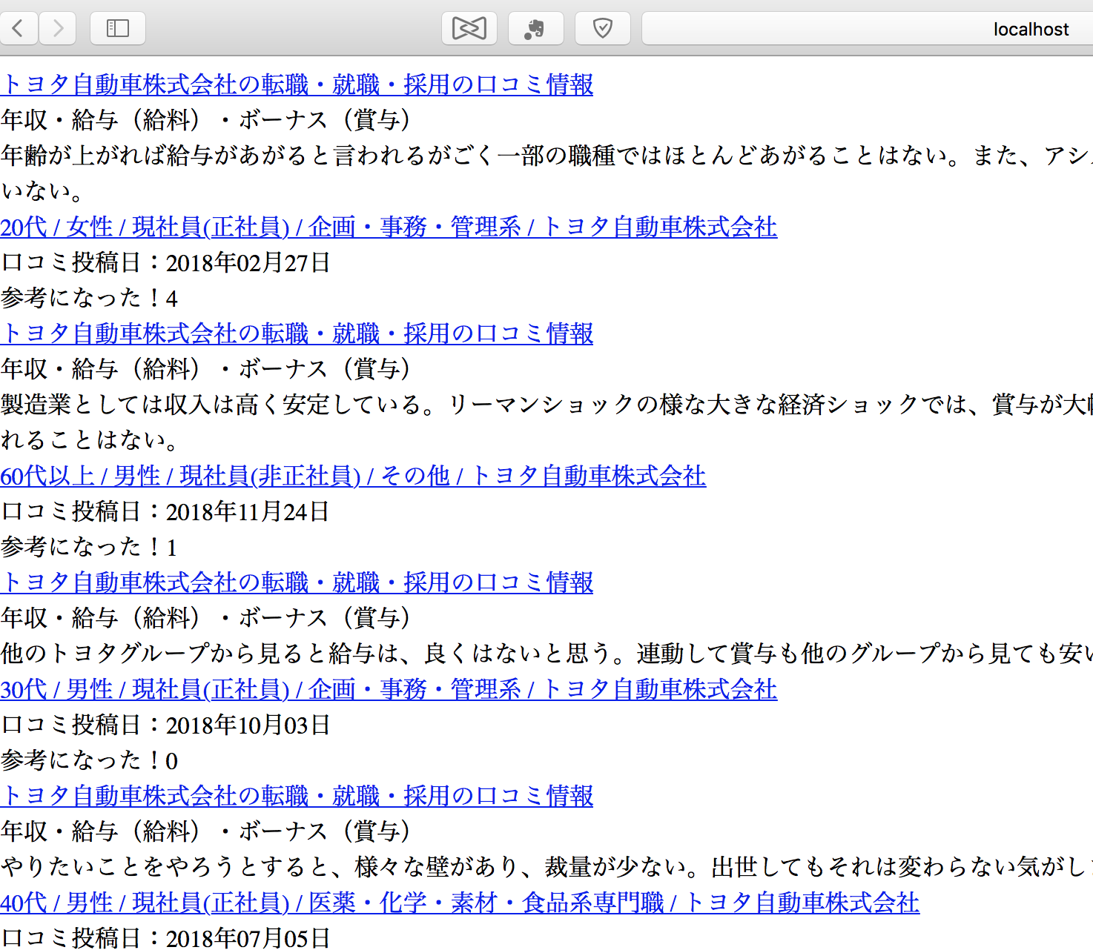Screen dimensions: 1093x950
Task: Open the 30代 / 男性 / 企画・事務・管理系 profile link
Action: pos(389,689)
